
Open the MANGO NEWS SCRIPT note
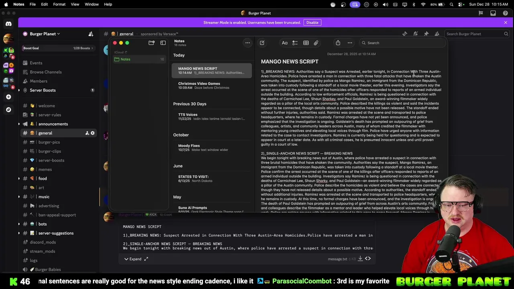point(212,71)
